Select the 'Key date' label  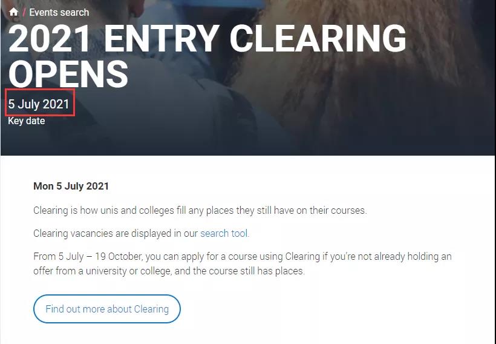tap(26, 121)
